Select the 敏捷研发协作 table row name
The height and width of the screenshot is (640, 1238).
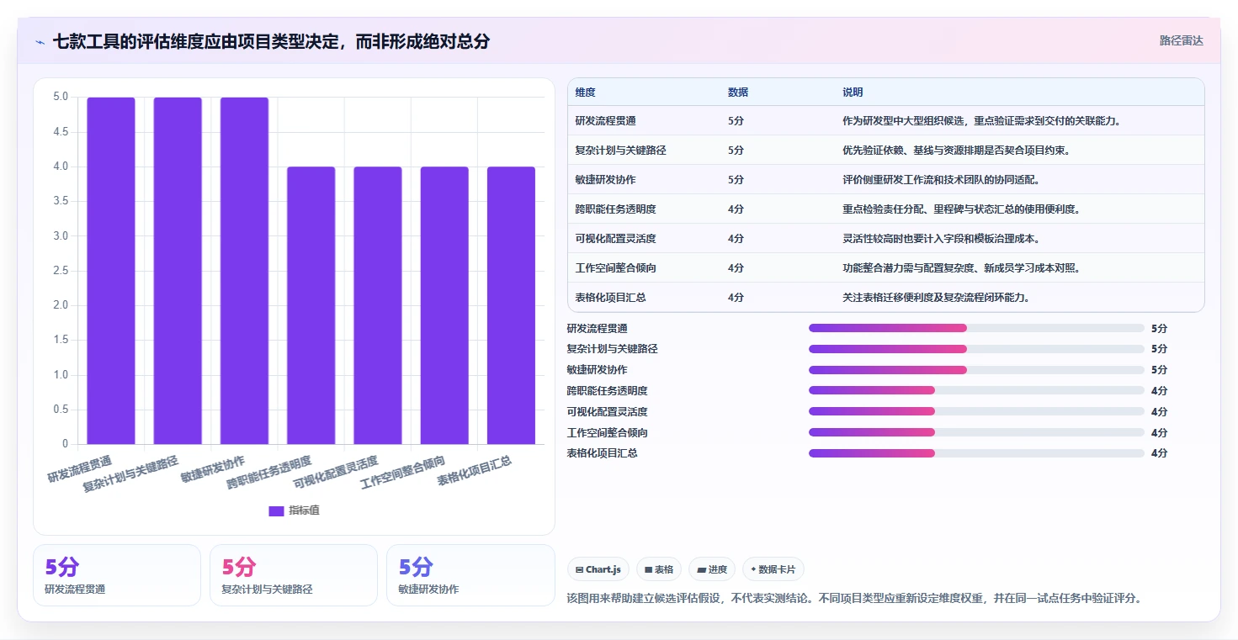coord(605,180)
